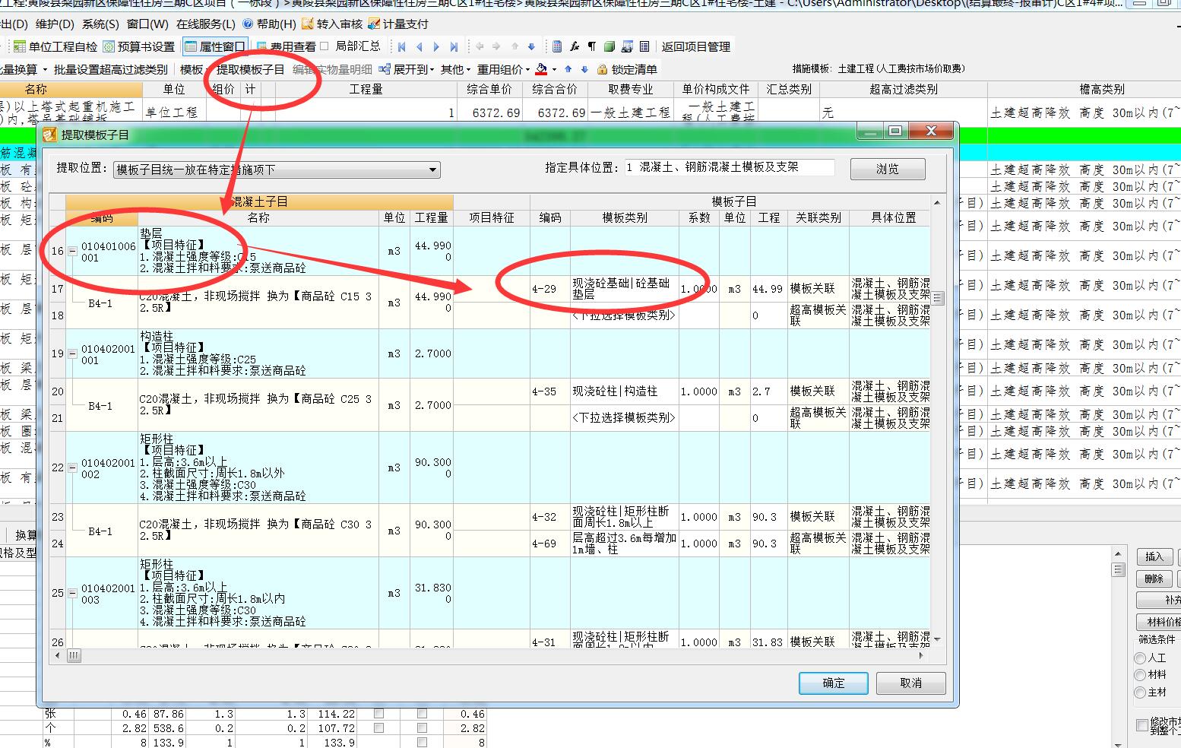Screen dimensions: 1181x748
Task: Select the 人工 filter radio button
Action: click(1140, 658)
